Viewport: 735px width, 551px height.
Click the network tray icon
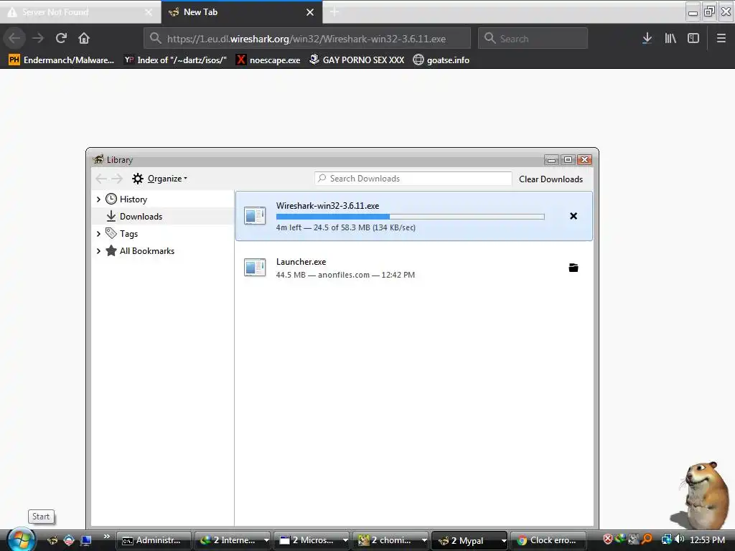click(666, 540)
